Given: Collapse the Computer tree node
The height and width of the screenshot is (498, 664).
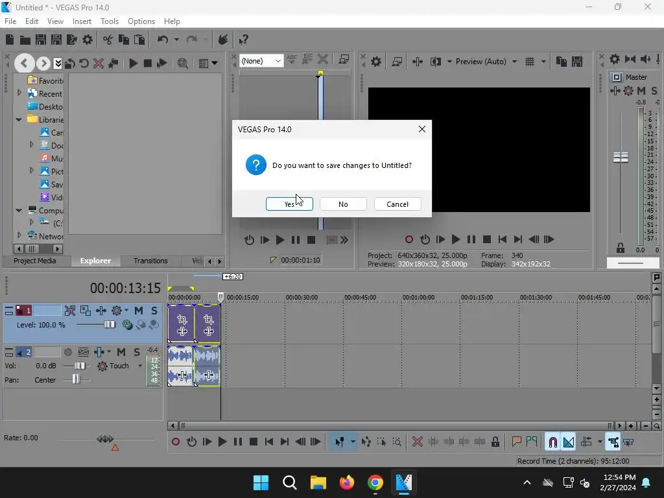Looking at the screenshot, I should click(19, 210).
